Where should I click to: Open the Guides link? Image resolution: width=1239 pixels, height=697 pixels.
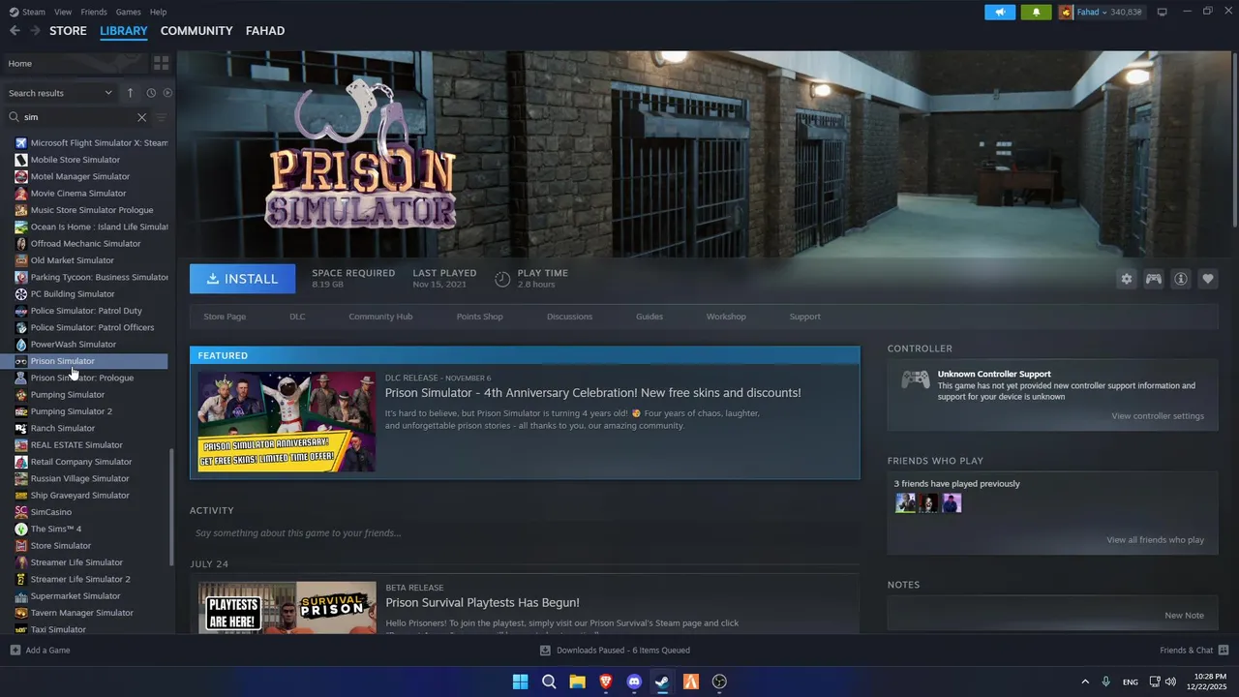pyautogui.click(x=650, y=317)
